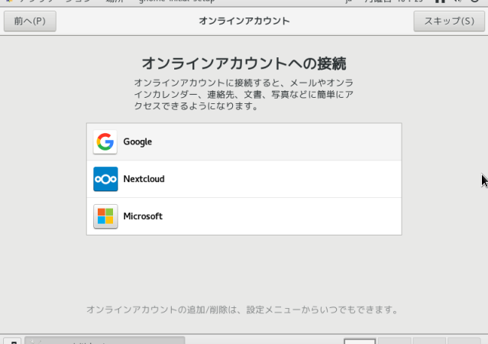This screenshot has height=344, width=488.
Task: Go back with the 前へ(P) button
Action: [x=30, y=21]
